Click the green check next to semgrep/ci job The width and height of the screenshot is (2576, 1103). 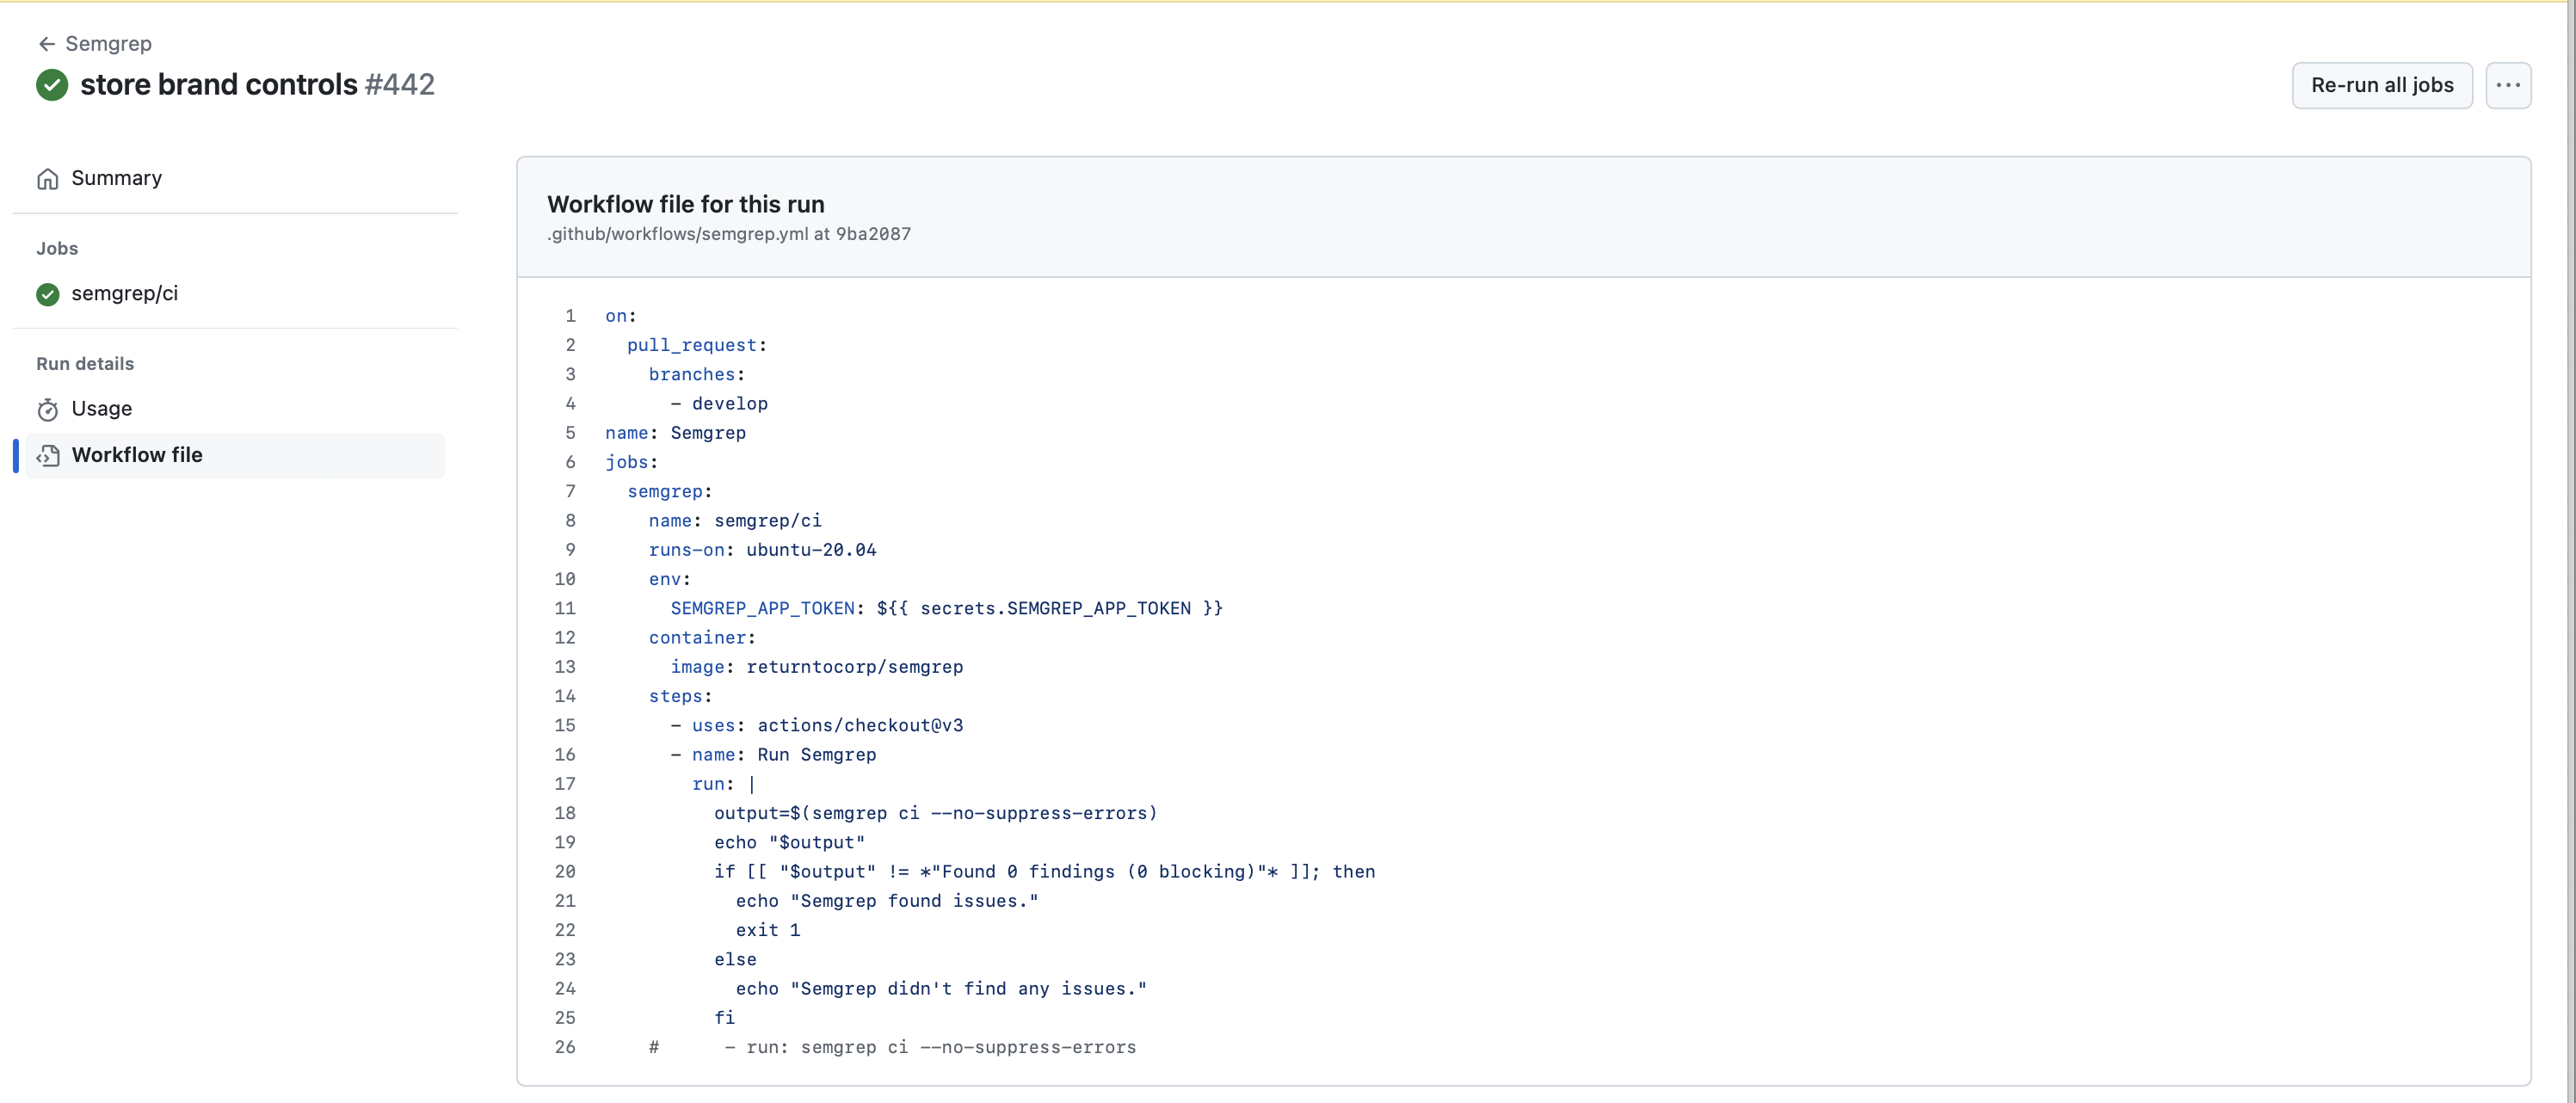(47, 294)
